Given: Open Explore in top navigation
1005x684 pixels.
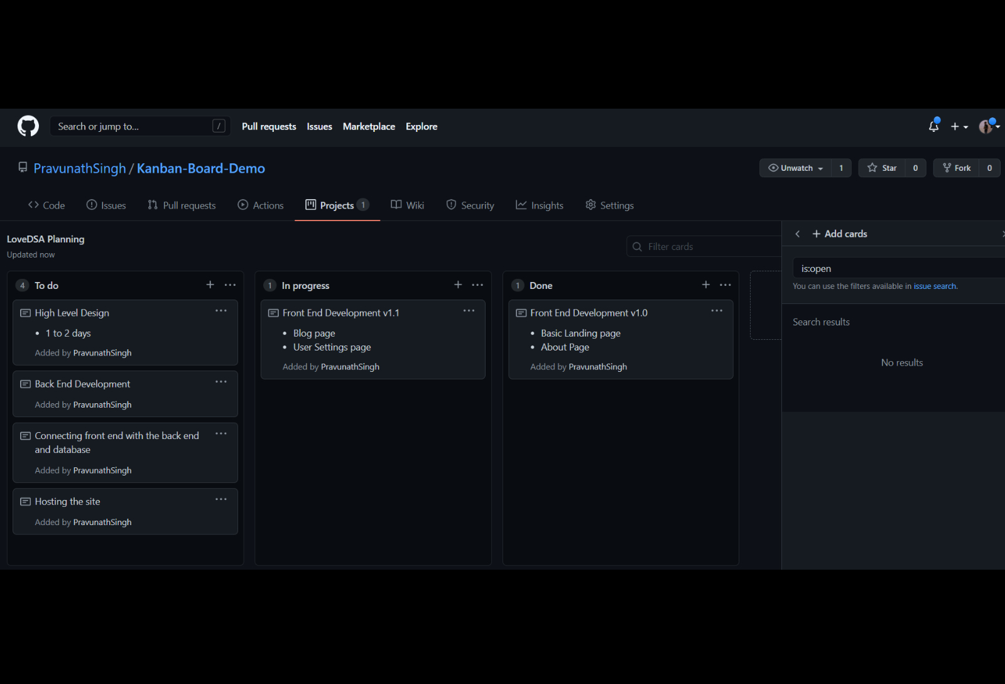Looking at the screenshot, I should pyautogui.click(x=421, y=126).
